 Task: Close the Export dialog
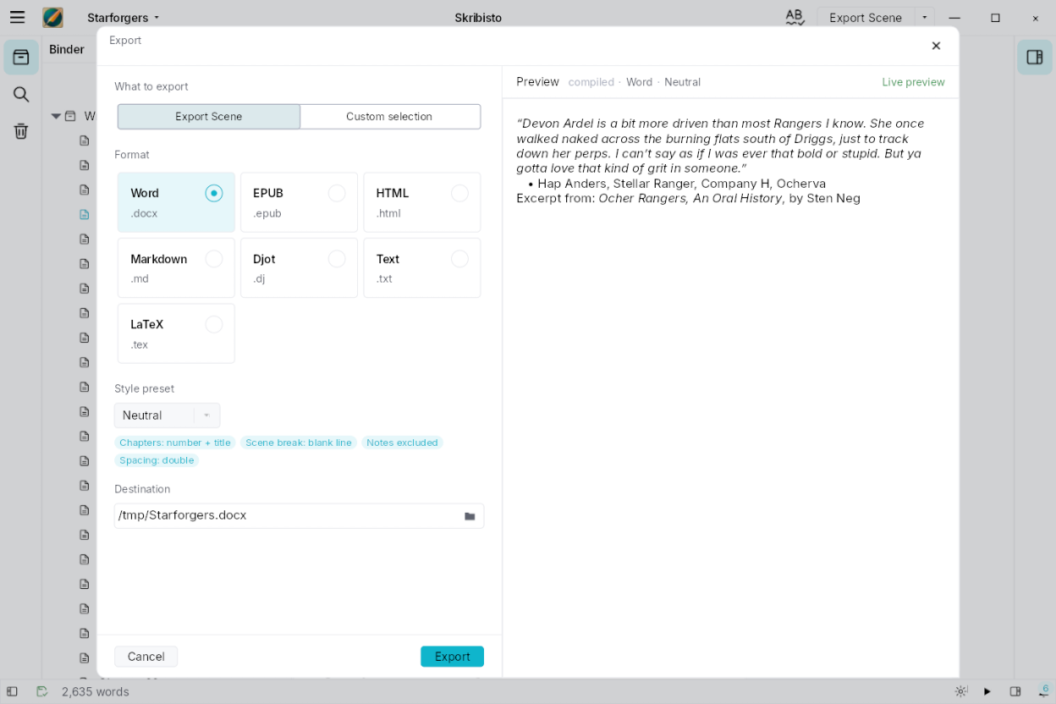coord(936,46)
